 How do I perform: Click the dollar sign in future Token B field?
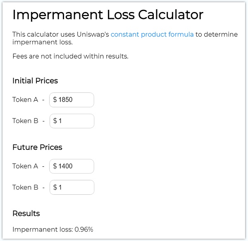click(55, 187)
